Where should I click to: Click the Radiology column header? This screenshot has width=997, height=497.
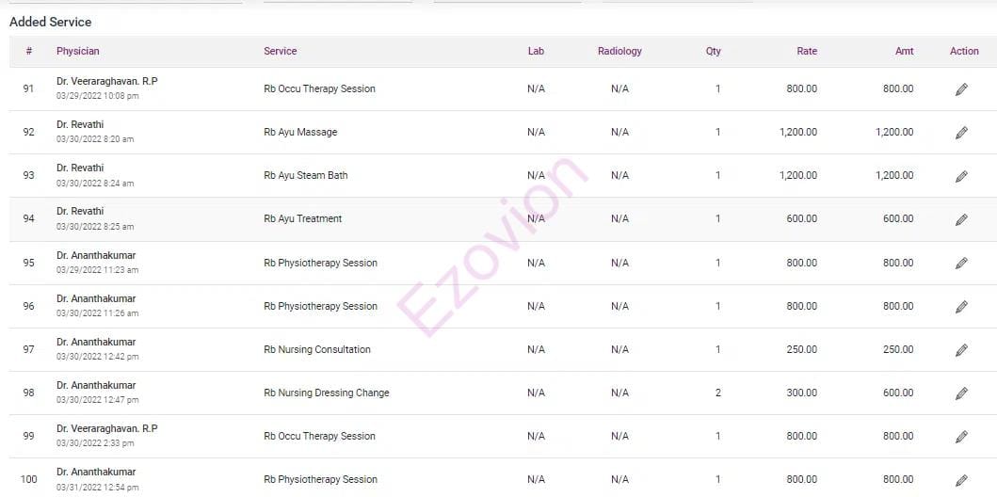[619, 51]
